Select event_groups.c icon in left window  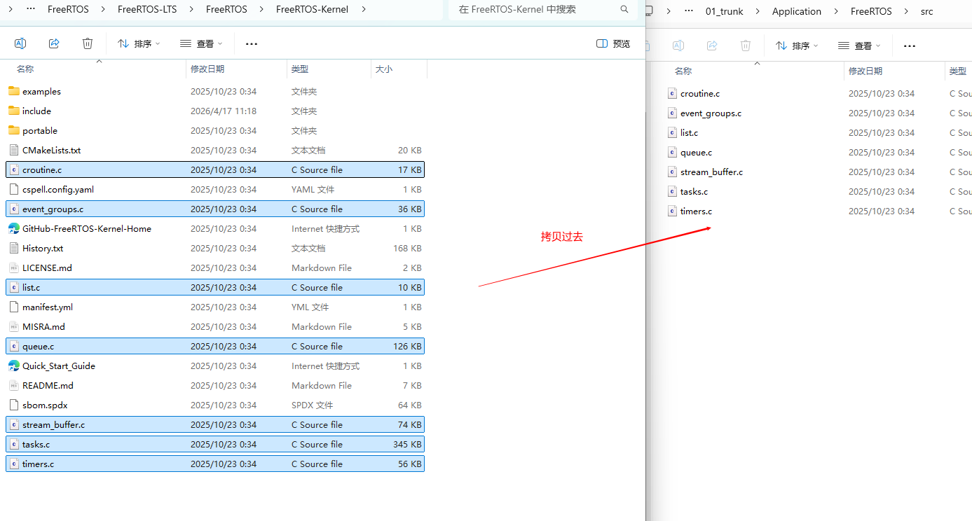[14, 209]
